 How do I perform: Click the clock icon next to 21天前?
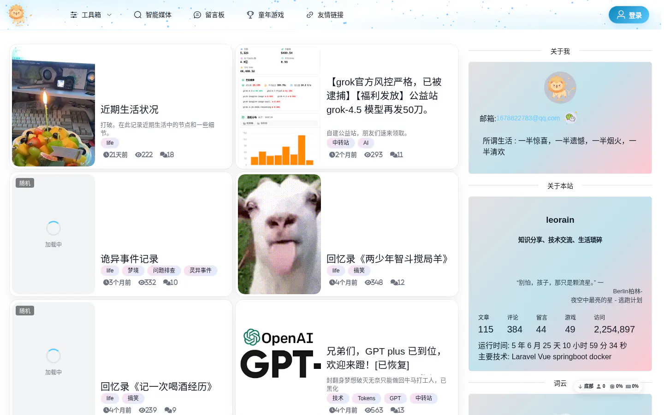click(106, 155)
